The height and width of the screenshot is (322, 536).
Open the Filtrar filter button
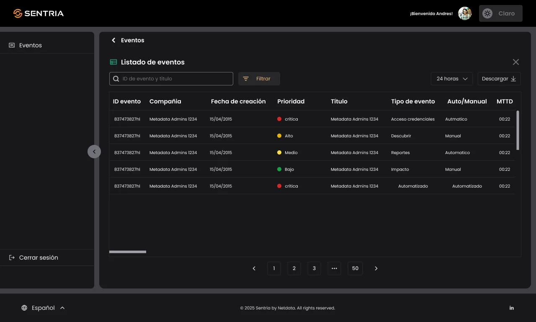[259, 79]
